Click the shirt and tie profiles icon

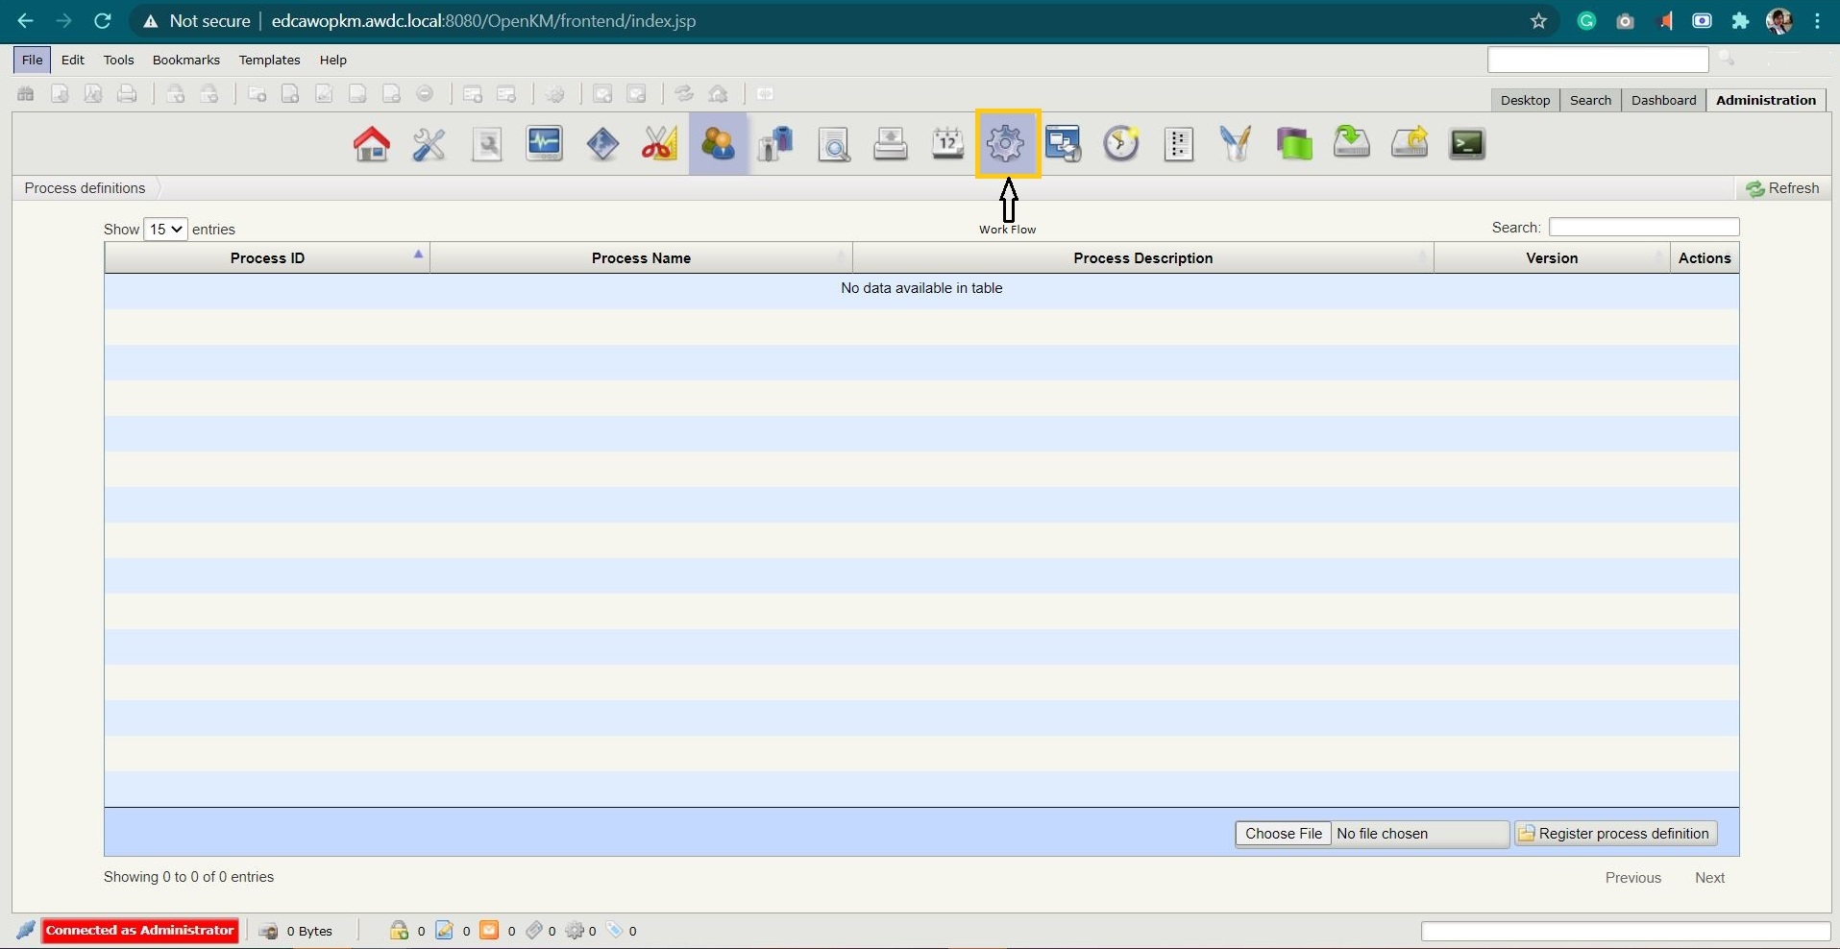pos(775,144)
